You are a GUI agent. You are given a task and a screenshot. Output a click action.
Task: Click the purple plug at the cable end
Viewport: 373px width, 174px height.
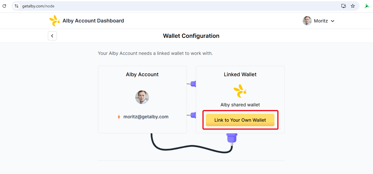231,138
